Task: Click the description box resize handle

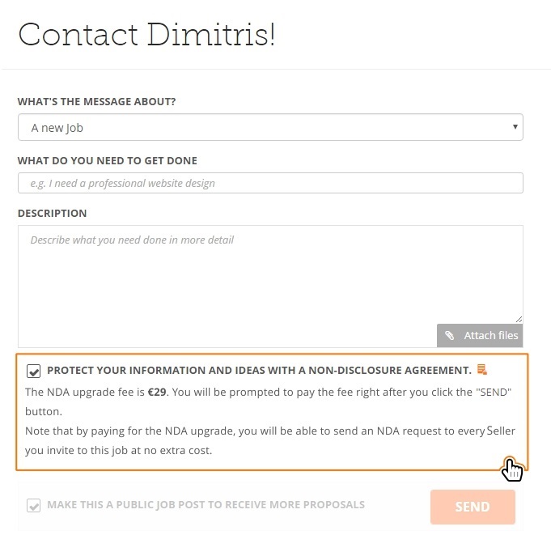Action: click(519, 319)
